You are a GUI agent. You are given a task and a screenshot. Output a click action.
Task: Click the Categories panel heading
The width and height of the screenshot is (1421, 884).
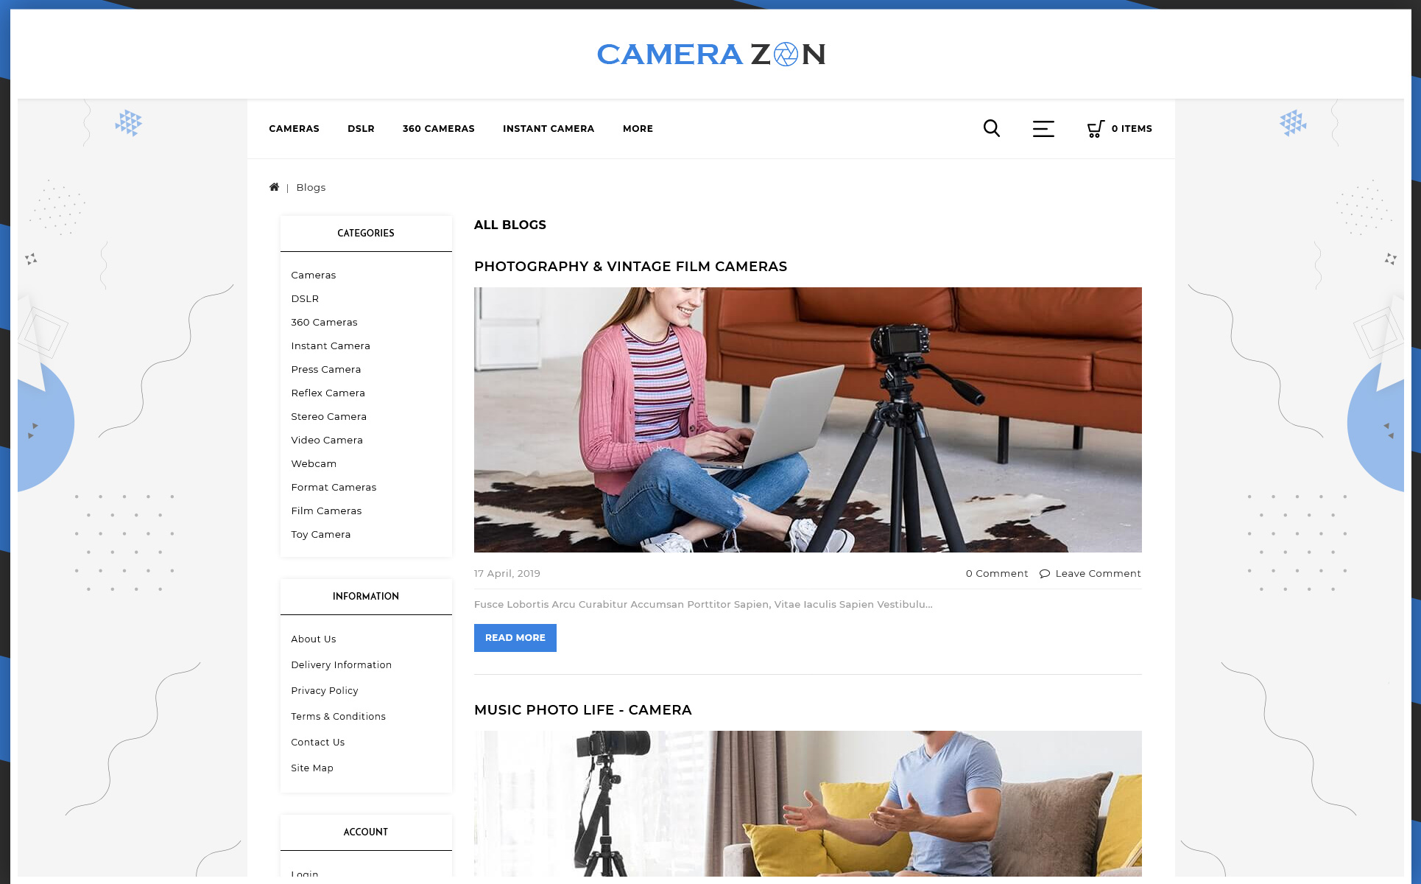[366, 234]
